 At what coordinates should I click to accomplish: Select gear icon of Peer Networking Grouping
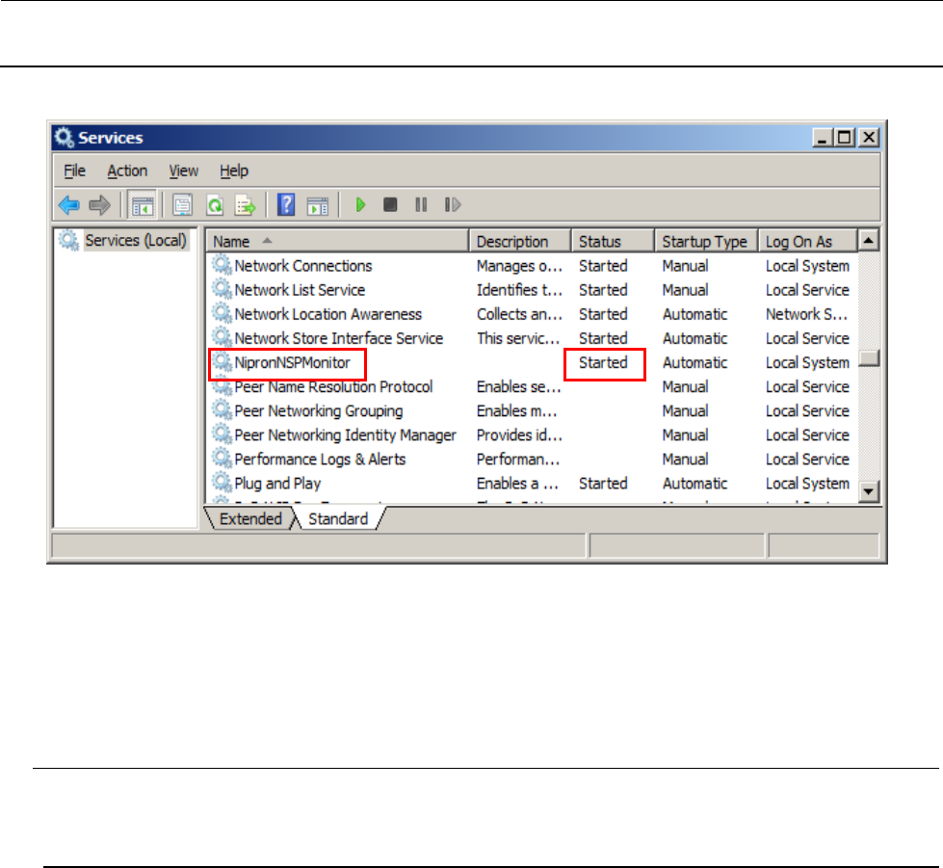(x=222, y=409)
